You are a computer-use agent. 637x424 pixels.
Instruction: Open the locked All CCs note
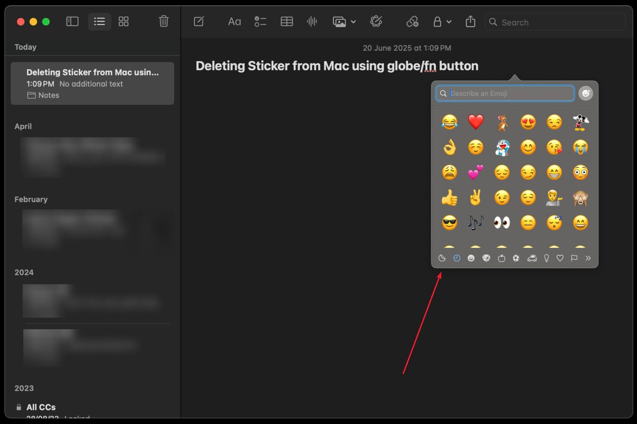(41, 407)
